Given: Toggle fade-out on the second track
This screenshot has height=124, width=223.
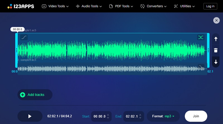Looking at the screenshot, I should tap(201, 67).
